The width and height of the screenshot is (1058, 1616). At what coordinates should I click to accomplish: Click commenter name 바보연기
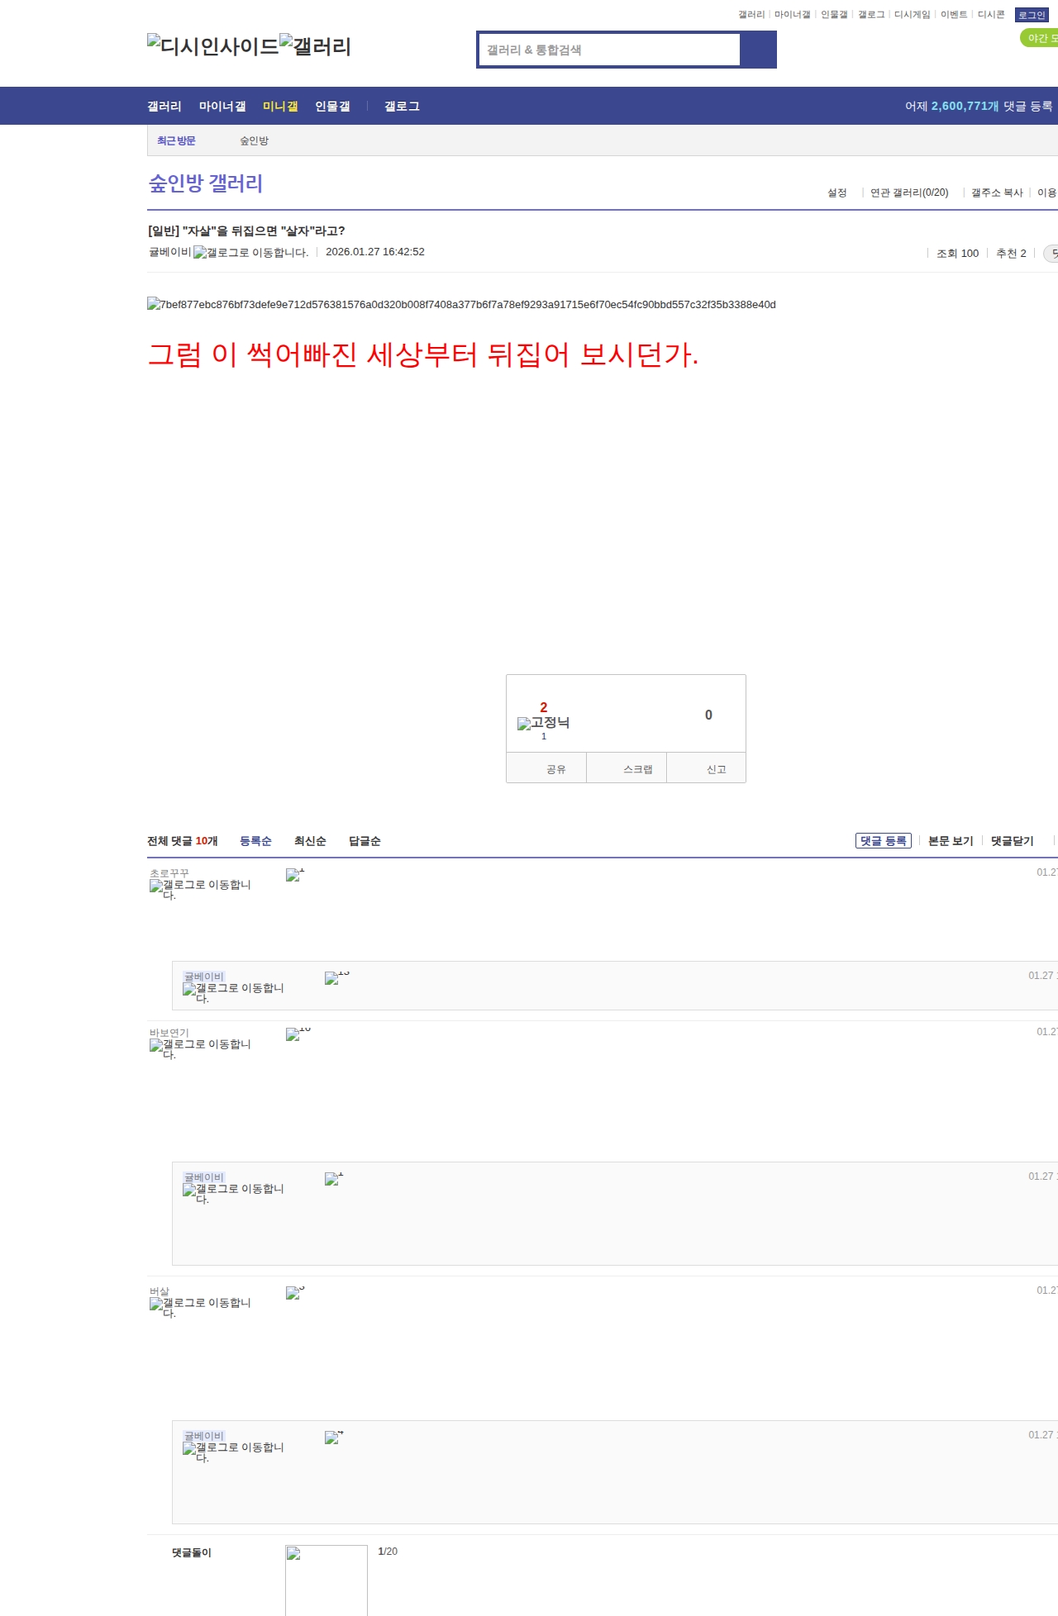coord(169,1033)
